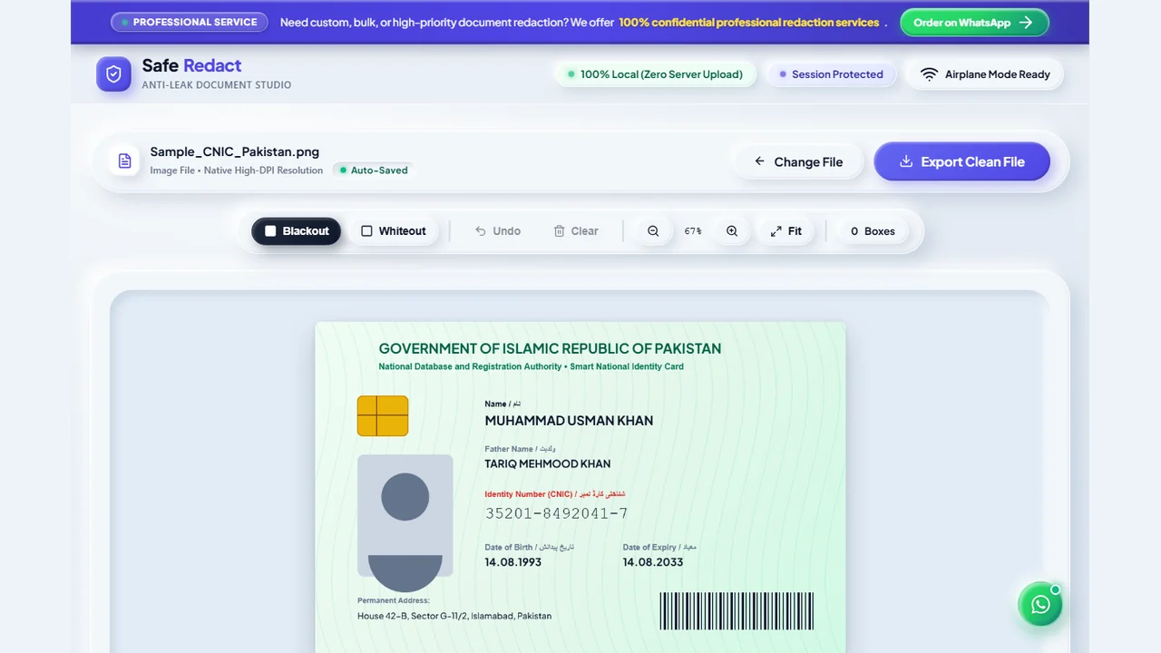
Task: Click the name MUHAMMAD USMAN KHAN on card
Action: 569,421
